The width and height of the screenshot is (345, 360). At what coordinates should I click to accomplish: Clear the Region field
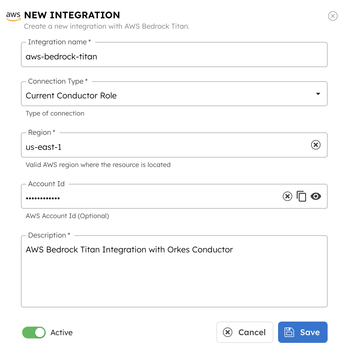(x=316, y=145)
